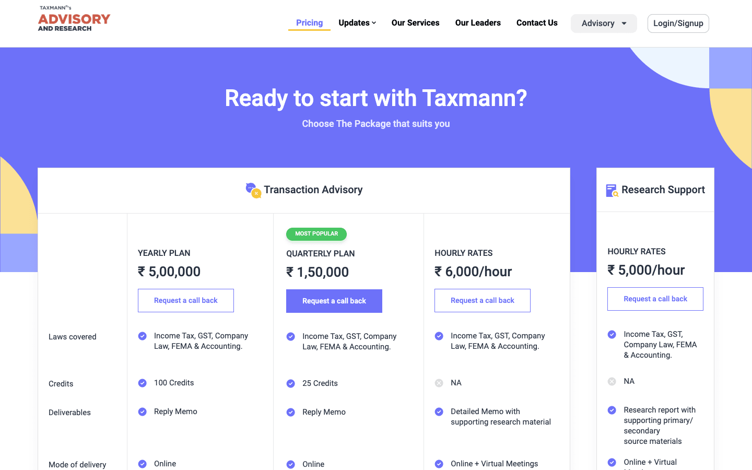Click check icon for Research Support laws covered
Image resolution: width=752 pixels, height=470 pixels.
click(612, 334)
